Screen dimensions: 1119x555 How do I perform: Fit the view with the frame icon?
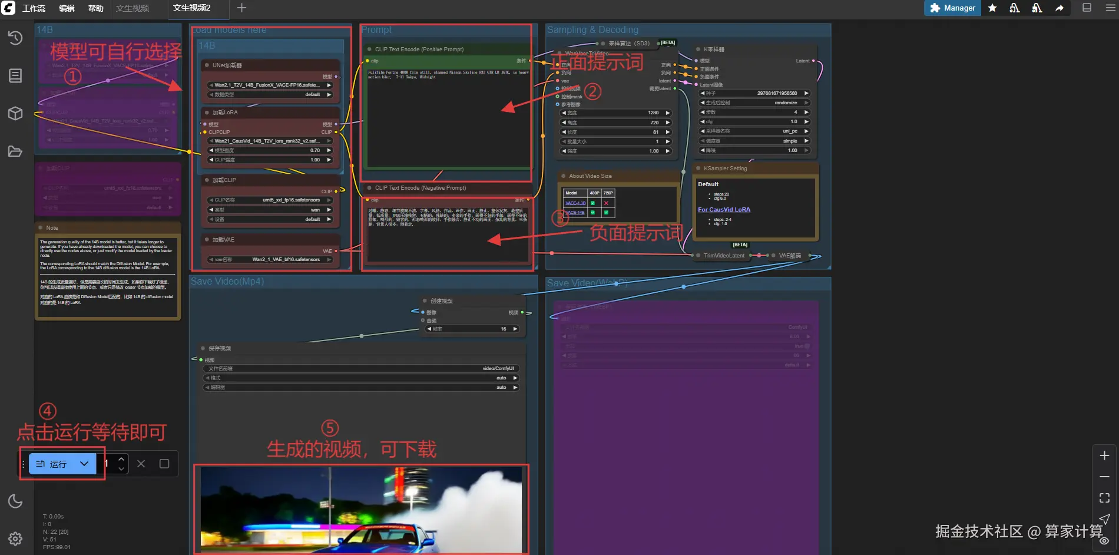point(1104,498)
